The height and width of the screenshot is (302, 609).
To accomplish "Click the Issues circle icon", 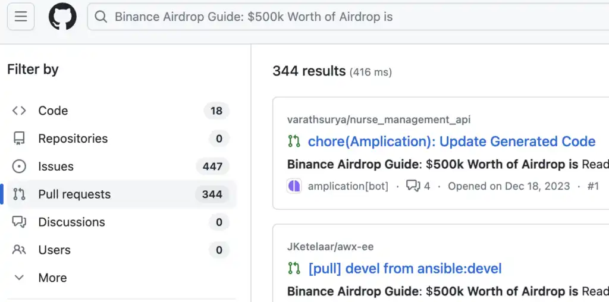I will [x=19, y=166].
